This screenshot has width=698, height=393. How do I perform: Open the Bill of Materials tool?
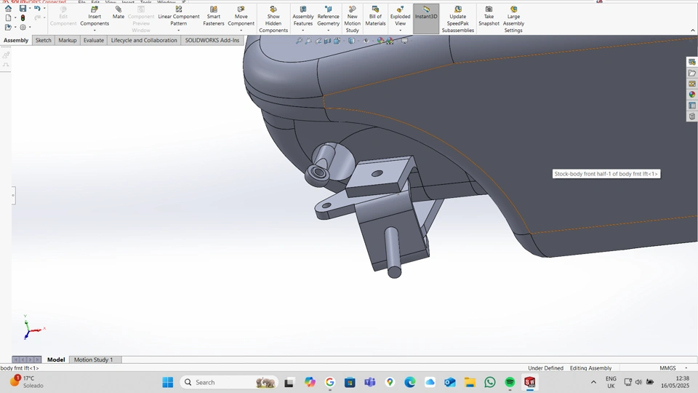(375, 16)
